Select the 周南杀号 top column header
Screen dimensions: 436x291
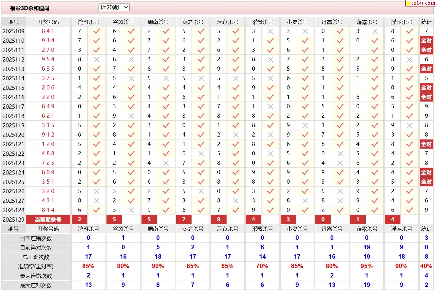(x=158, y=22)
